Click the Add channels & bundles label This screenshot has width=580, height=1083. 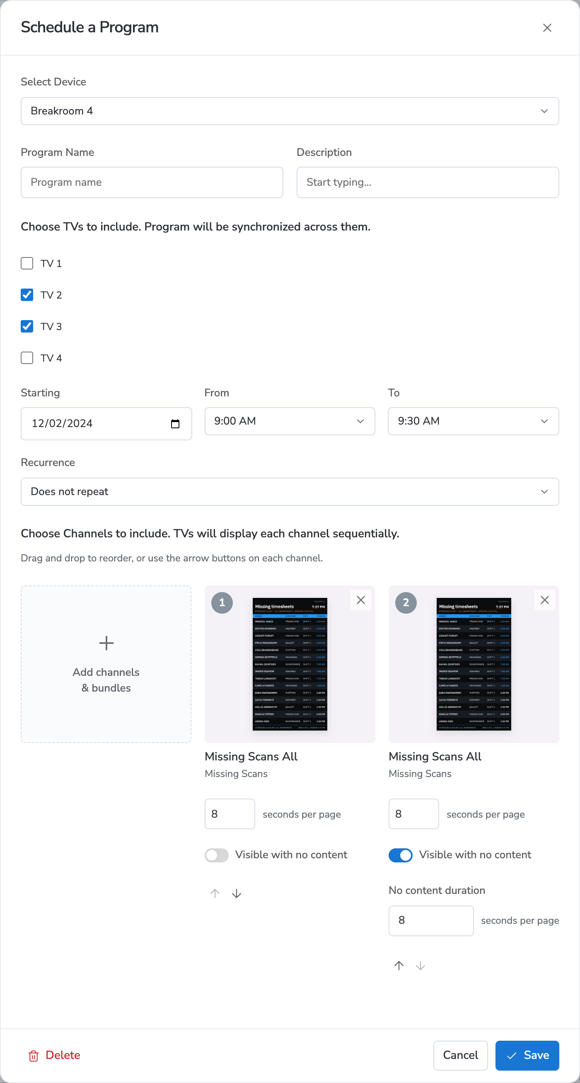[x=106, y=680]
